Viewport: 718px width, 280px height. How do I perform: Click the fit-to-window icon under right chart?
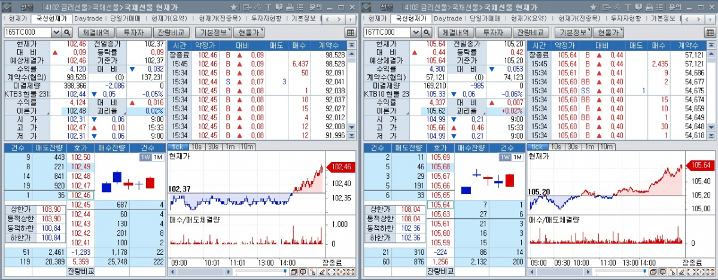(x=710, y=272)
